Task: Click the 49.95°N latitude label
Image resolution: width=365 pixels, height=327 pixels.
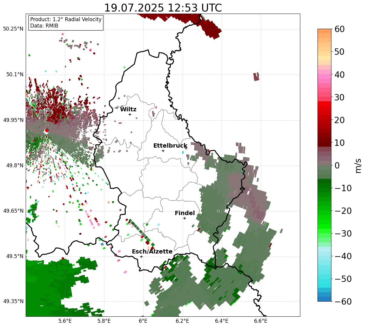Action: pos(13,120)
